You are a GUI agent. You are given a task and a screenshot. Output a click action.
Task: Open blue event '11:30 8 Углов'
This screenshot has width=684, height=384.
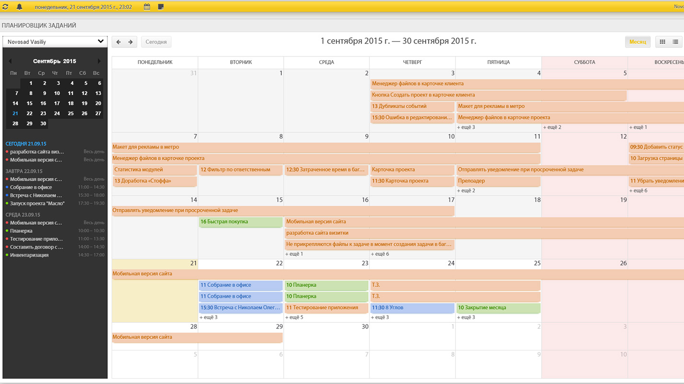tap(412, 308)
